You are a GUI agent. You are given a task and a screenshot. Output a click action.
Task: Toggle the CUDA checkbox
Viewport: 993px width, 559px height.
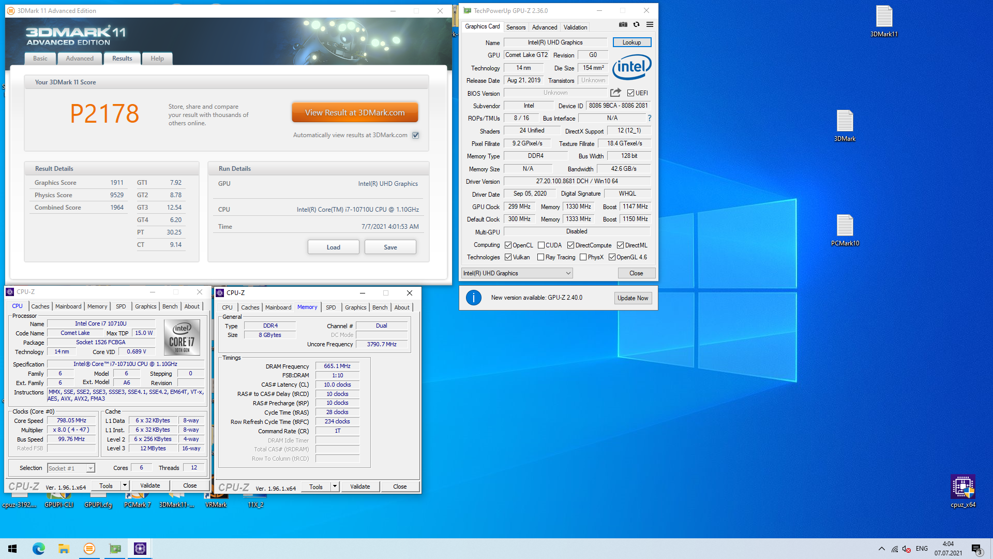pos(541,245)
